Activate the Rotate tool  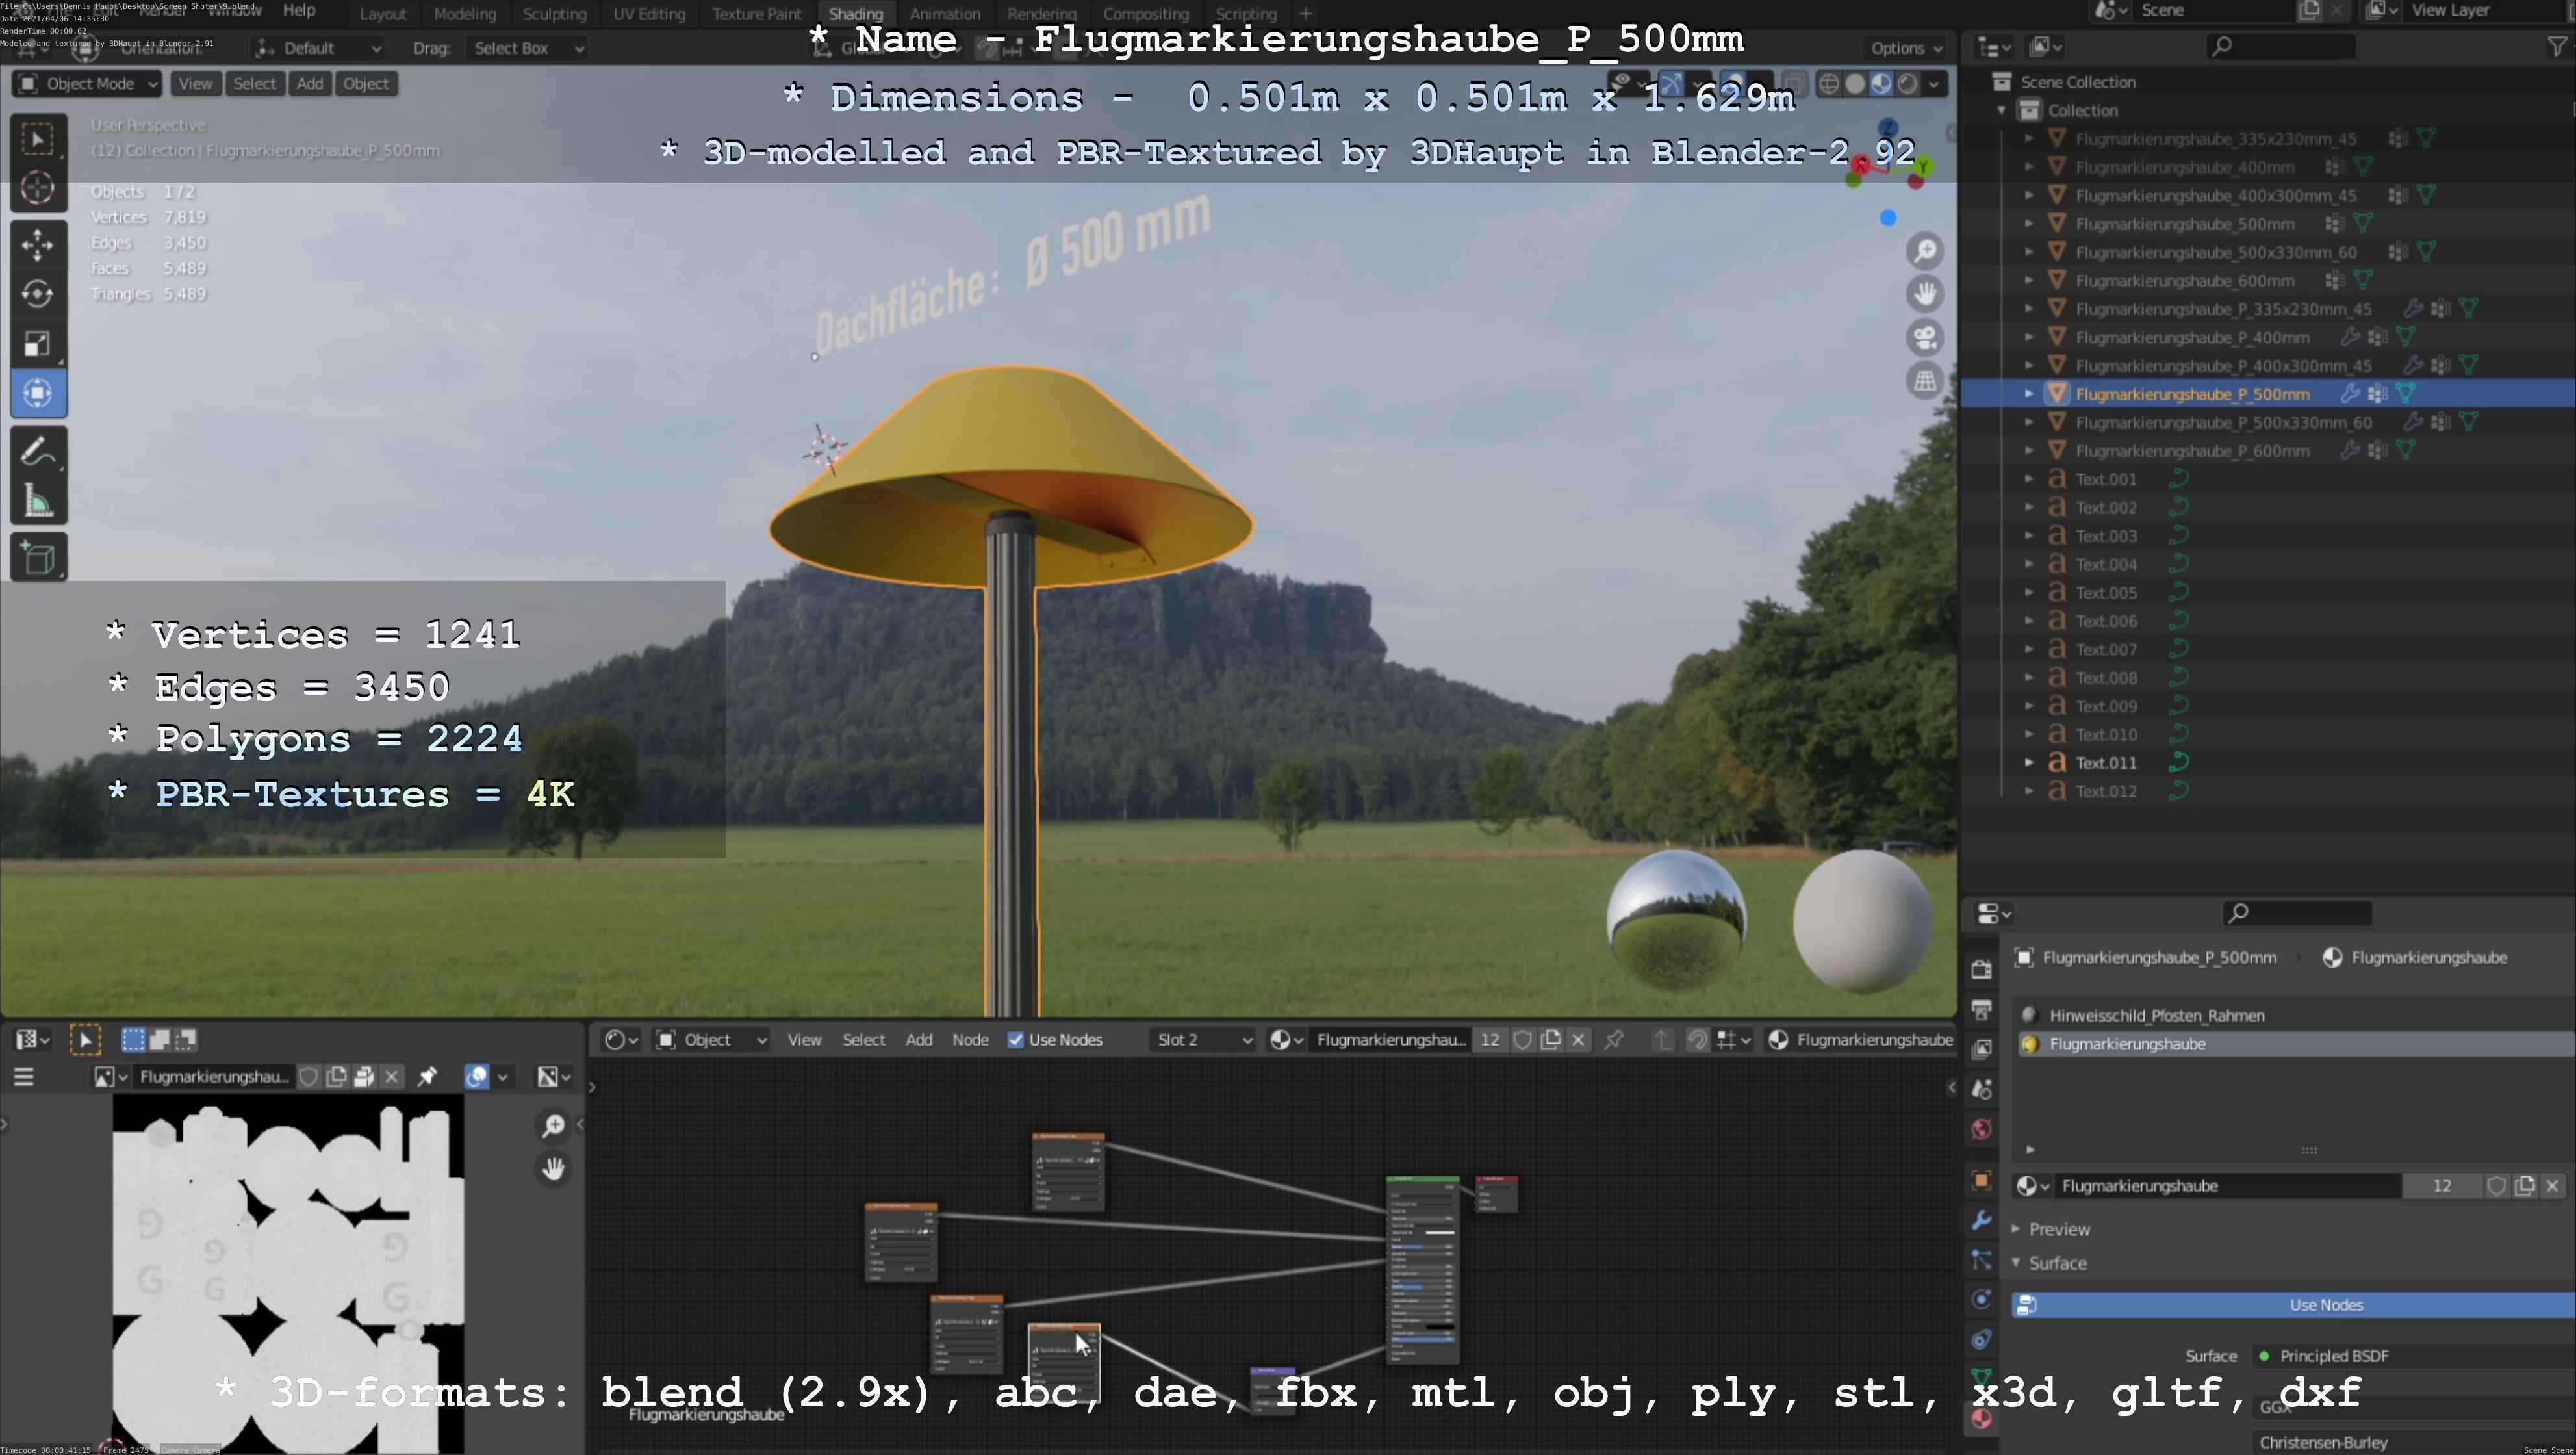pyautogui.click(x=38, y=294)
